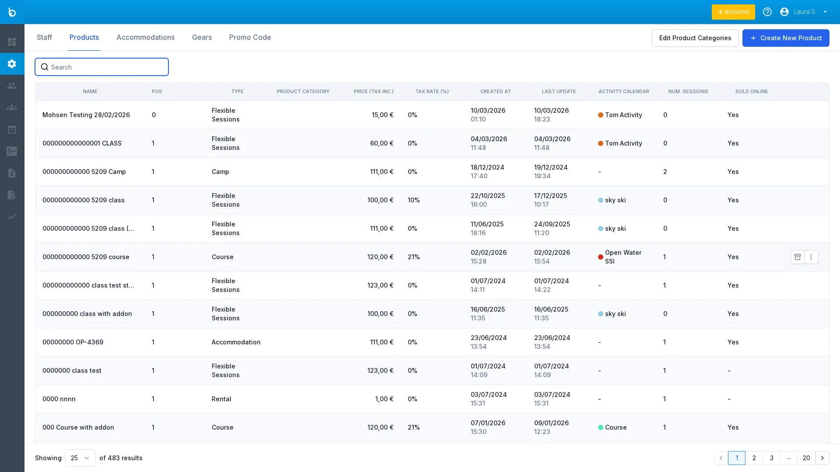Click inside the product search field
The height and width of the screenshot is (472, 840).
tap(101, 67)
